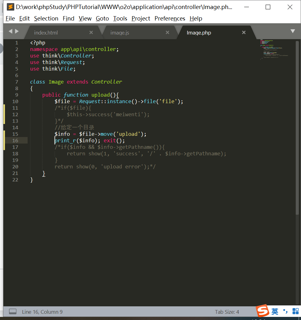301x320 pixels.
Task: Click 'File' in use think\File
Action: [67, 69]
